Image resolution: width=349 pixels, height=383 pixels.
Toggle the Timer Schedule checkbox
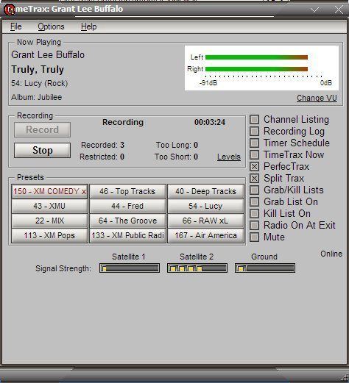pos(254,143)
